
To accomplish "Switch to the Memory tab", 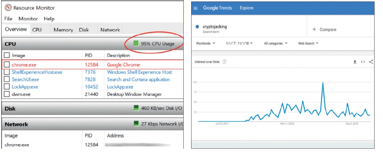I will 63,30.
